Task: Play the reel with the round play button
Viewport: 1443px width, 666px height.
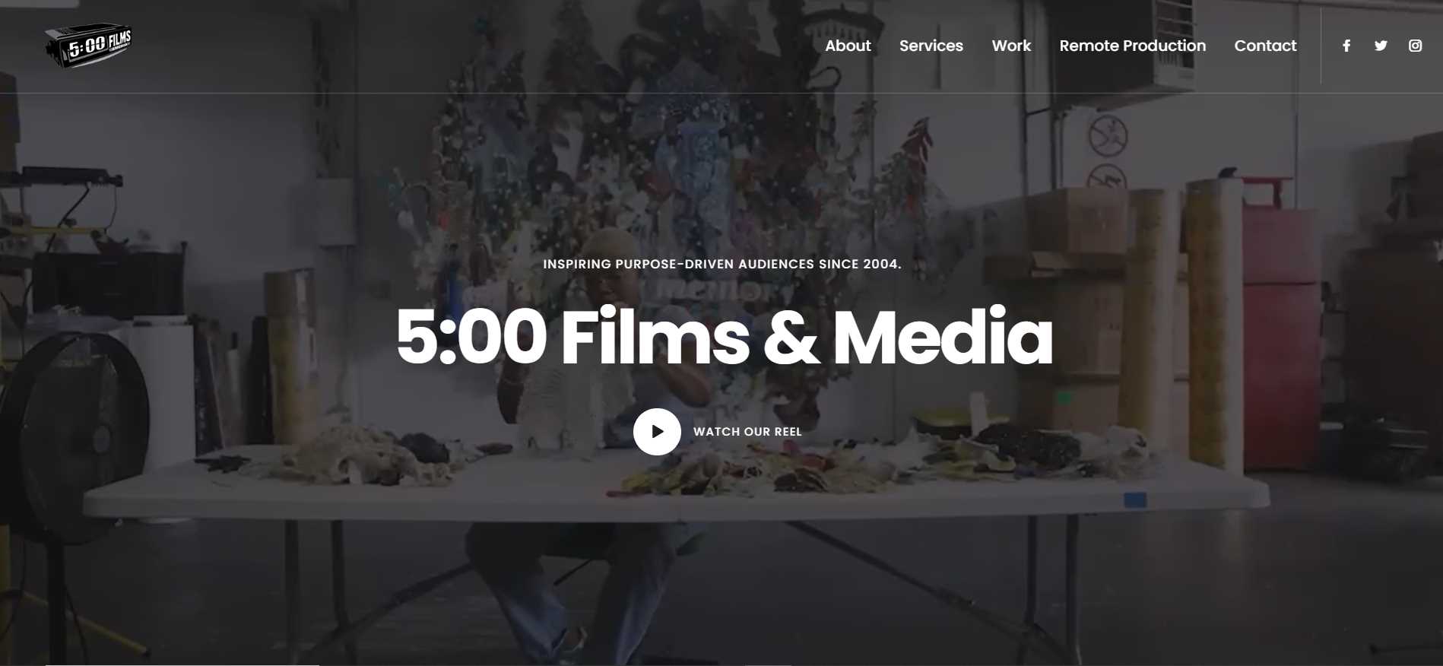Action: click(657, 432)
